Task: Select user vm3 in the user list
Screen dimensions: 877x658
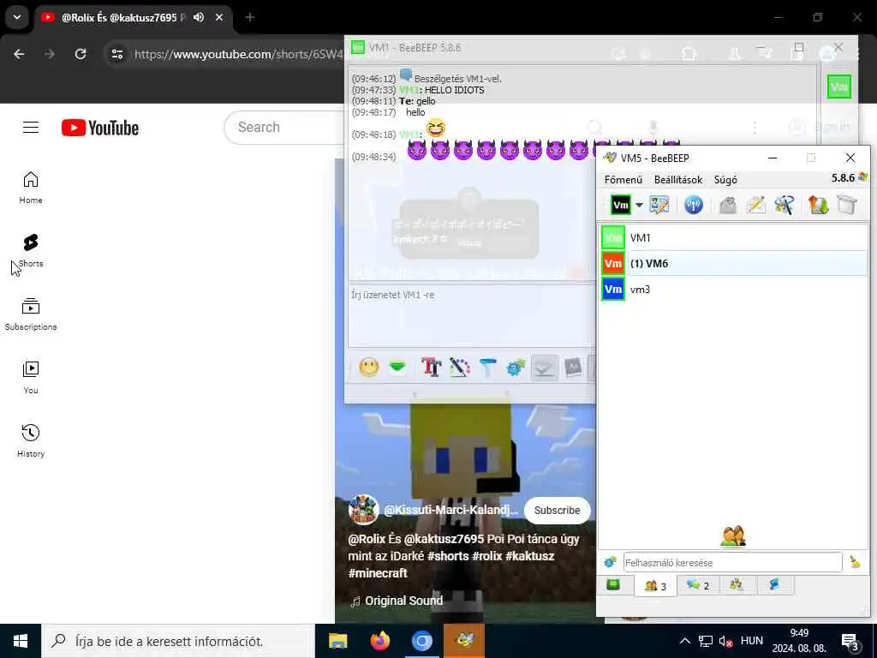Action: point(734,290)
